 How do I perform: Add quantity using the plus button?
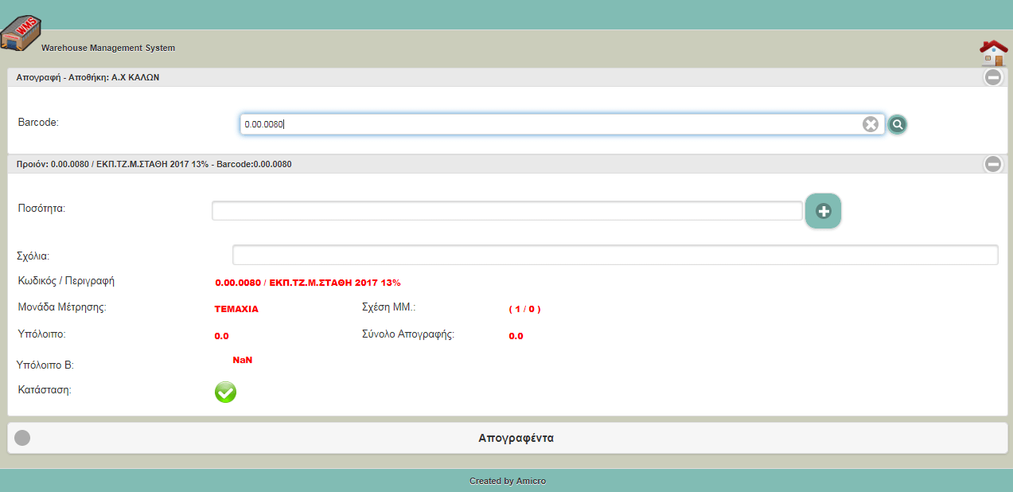coord(823,211)
